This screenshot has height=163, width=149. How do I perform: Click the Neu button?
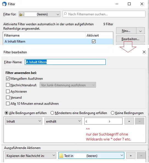(126, 31)
